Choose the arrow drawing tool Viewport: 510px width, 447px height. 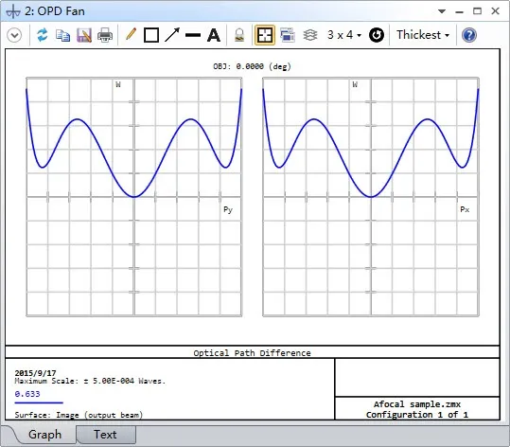point(172,34)
